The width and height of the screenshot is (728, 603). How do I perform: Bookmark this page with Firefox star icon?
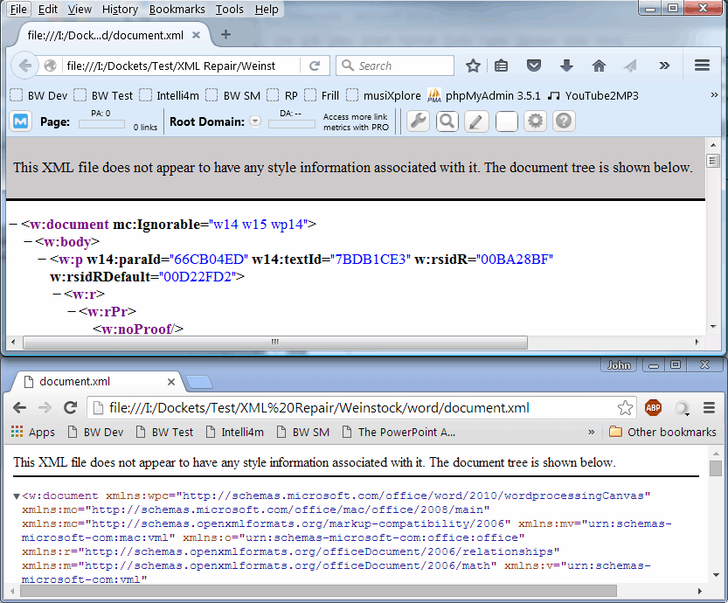coord(473,66)
